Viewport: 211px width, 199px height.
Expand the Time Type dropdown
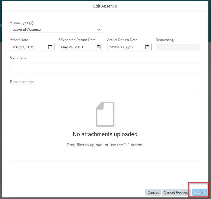[x=99, y=29]
